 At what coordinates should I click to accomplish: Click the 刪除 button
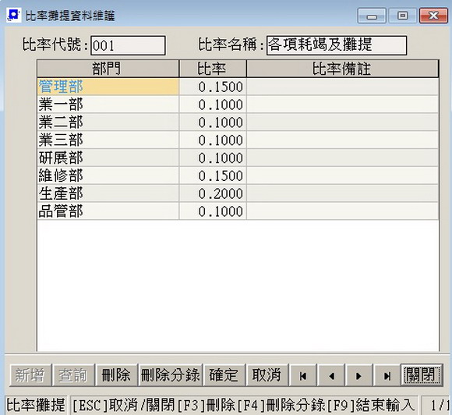click(116, 375)
